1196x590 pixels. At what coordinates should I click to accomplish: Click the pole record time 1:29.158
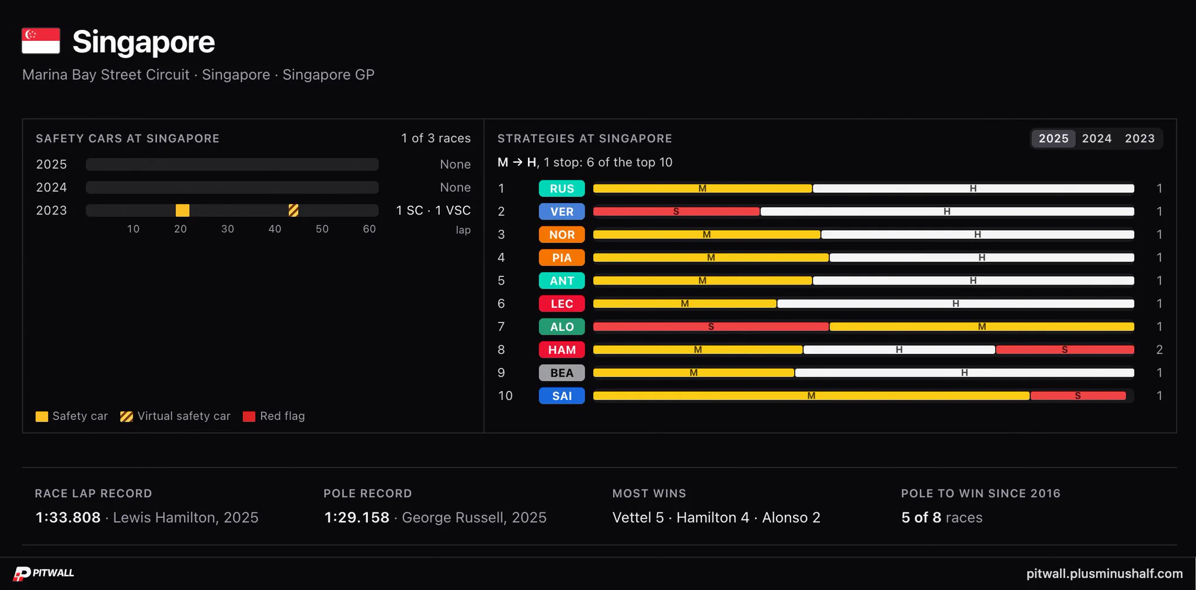point(357,518)
